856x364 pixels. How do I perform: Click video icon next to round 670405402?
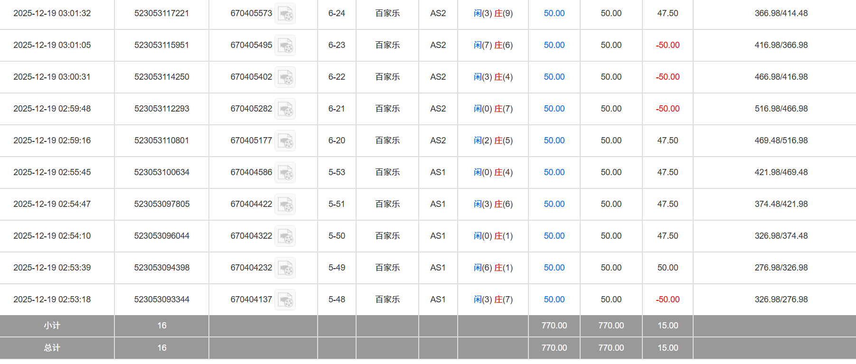[285, 77]
